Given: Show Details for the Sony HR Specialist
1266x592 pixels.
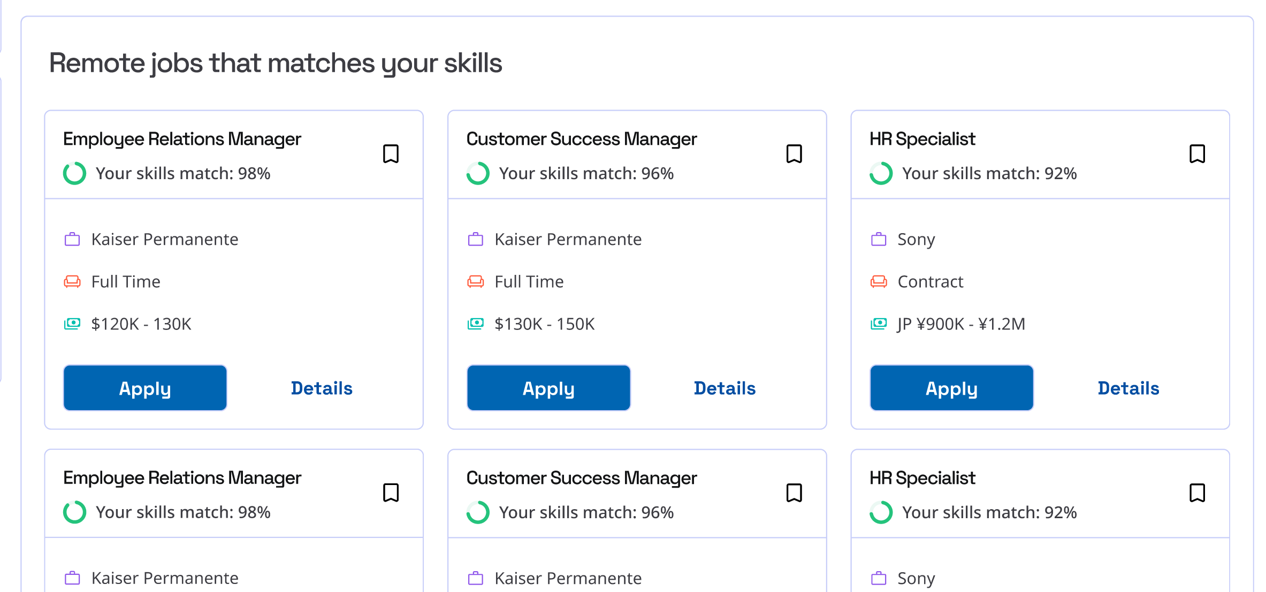Looking at the screenshot, I should [1128, 388].
